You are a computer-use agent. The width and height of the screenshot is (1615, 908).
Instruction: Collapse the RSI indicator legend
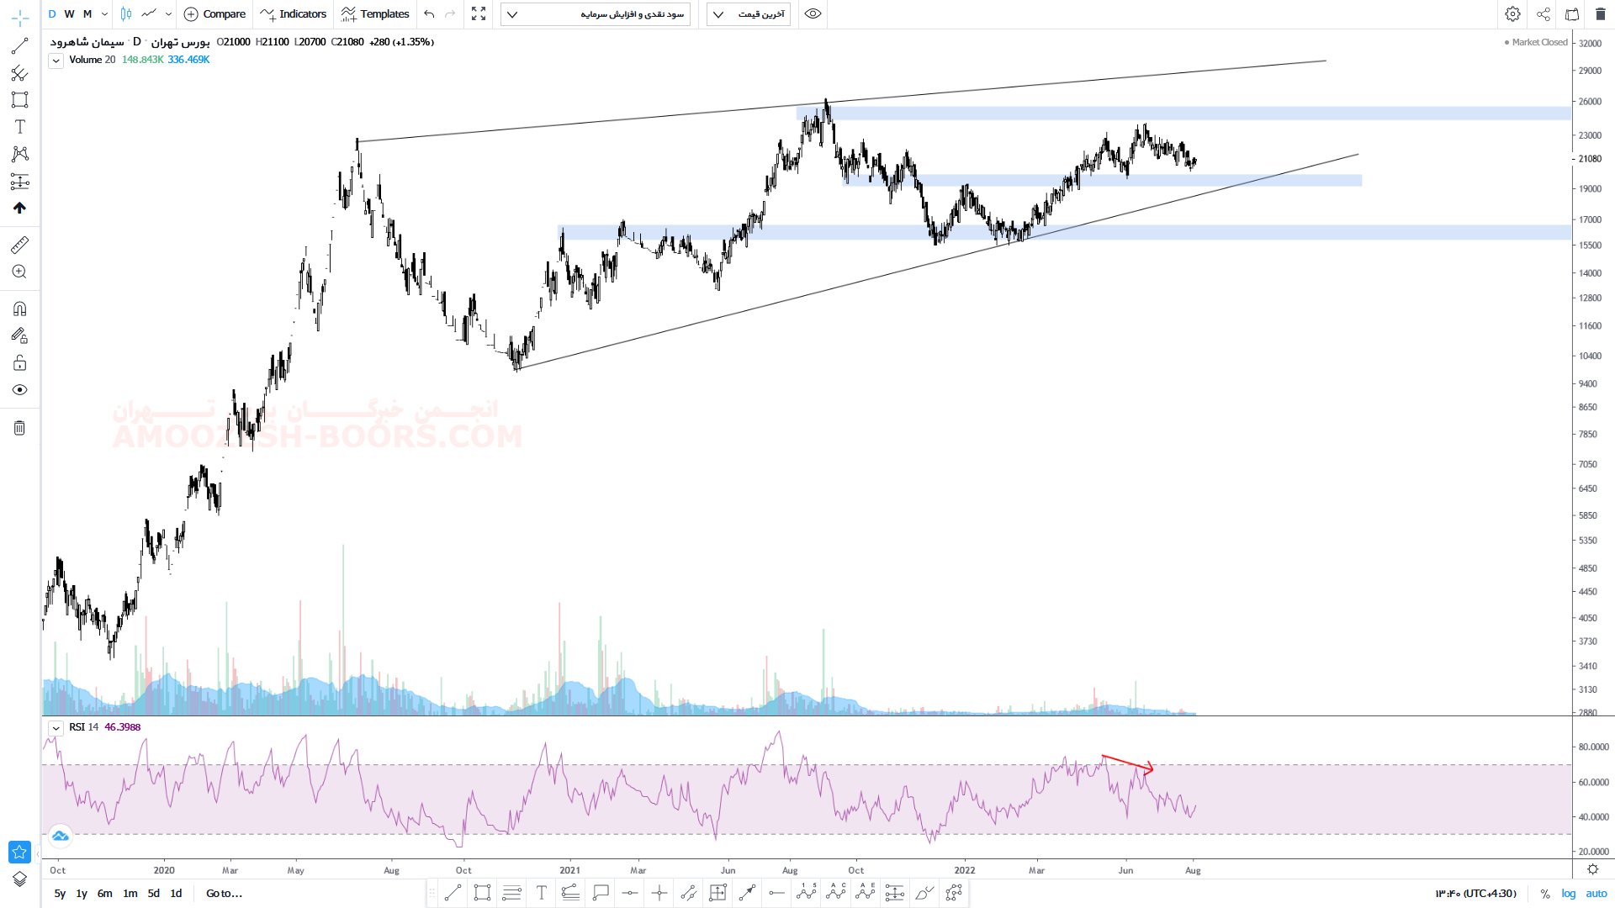pos(56,728)
